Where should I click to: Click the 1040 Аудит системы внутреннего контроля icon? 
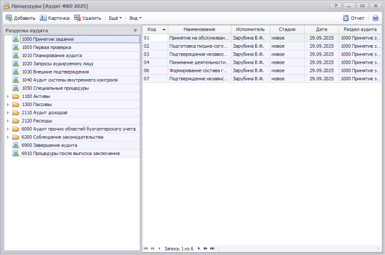[16, 80]
